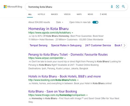The width and height of the screenshot is (130, 106).
Task: Go to the NEWS tab
Action: tap(90, 14)
